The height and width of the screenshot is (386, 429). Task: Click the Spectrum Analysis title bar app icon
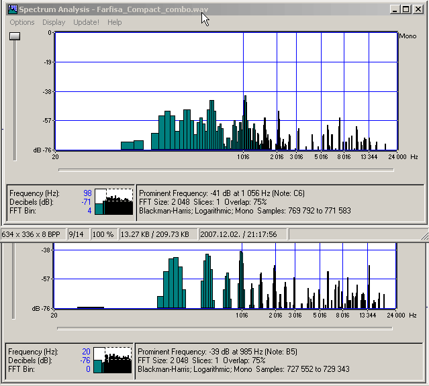[x=13, y=9]
